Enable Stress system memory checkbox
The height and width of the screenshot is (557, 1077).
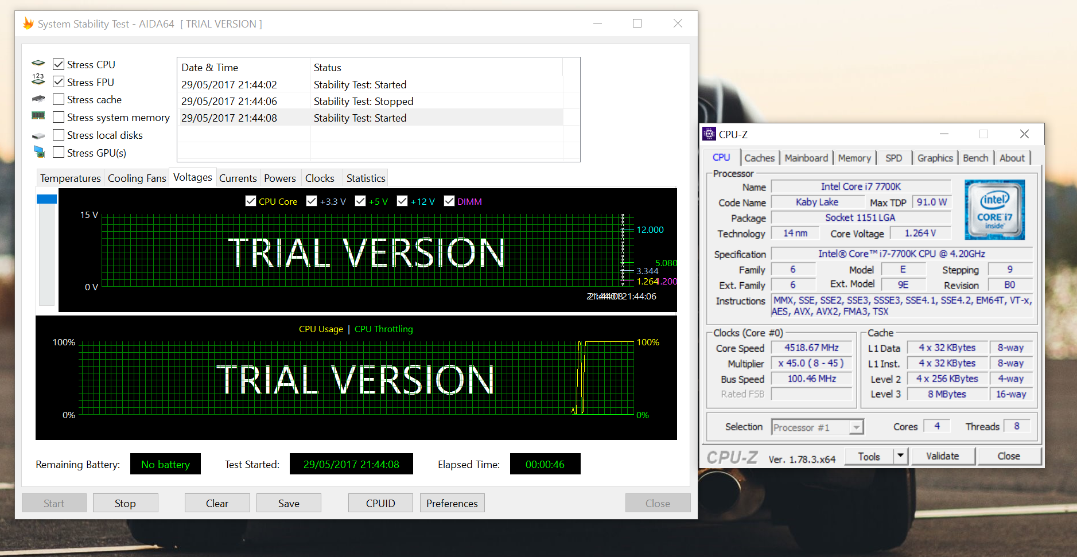[x=59, y=117]
